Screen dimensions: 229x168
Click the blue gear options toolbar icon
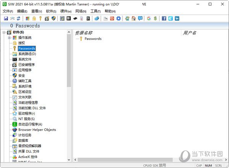(118, 18)
